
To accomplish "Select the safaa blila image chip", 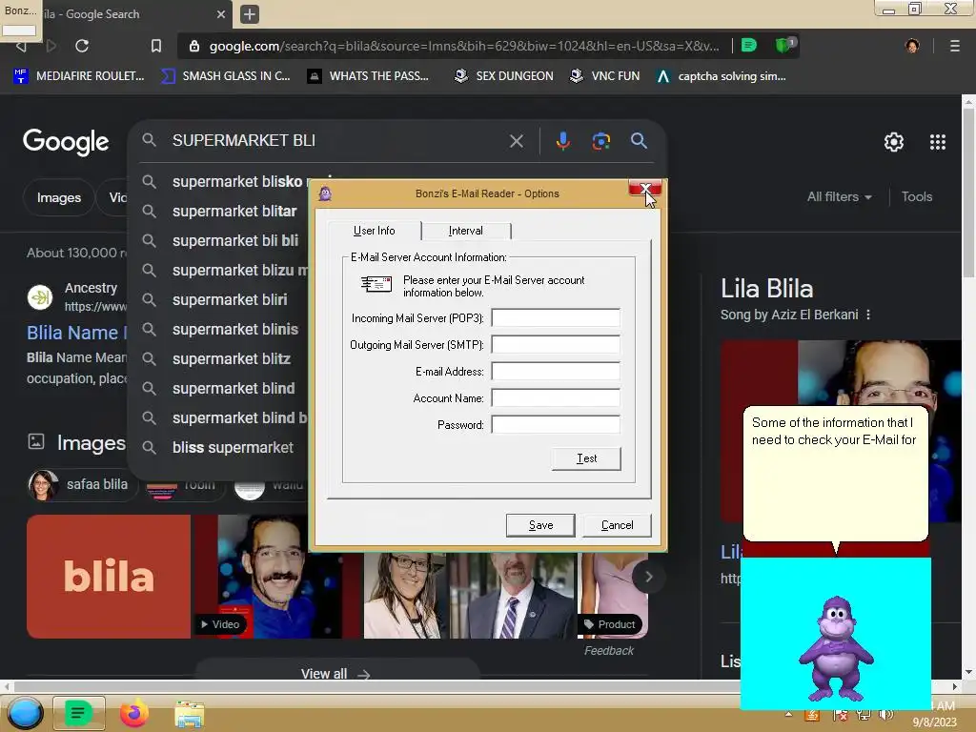I will pos(81,484).
